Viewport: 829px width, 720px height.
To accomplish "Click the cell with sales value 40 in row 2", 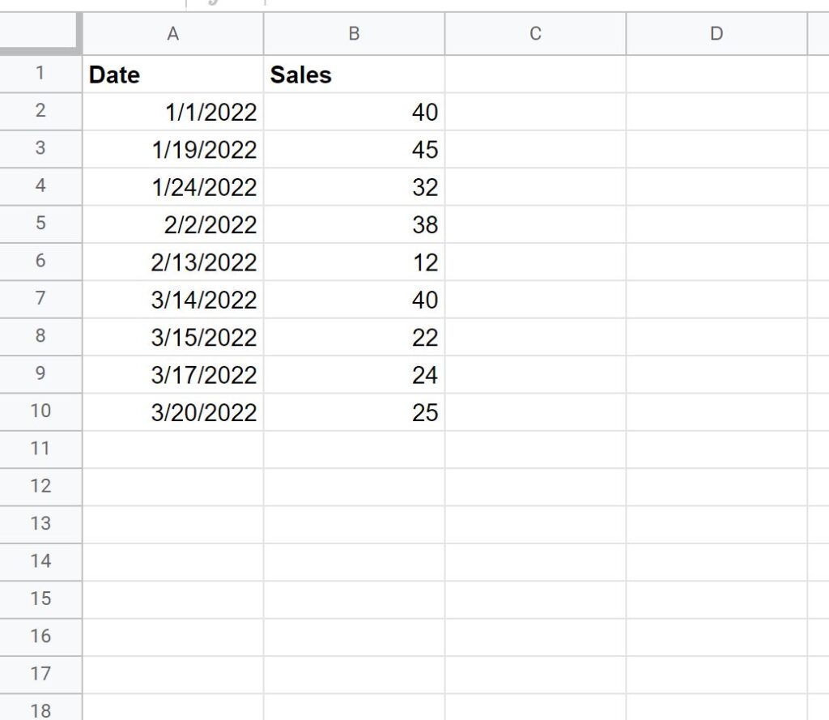I will pyautogui.click(x=353, y=113).
